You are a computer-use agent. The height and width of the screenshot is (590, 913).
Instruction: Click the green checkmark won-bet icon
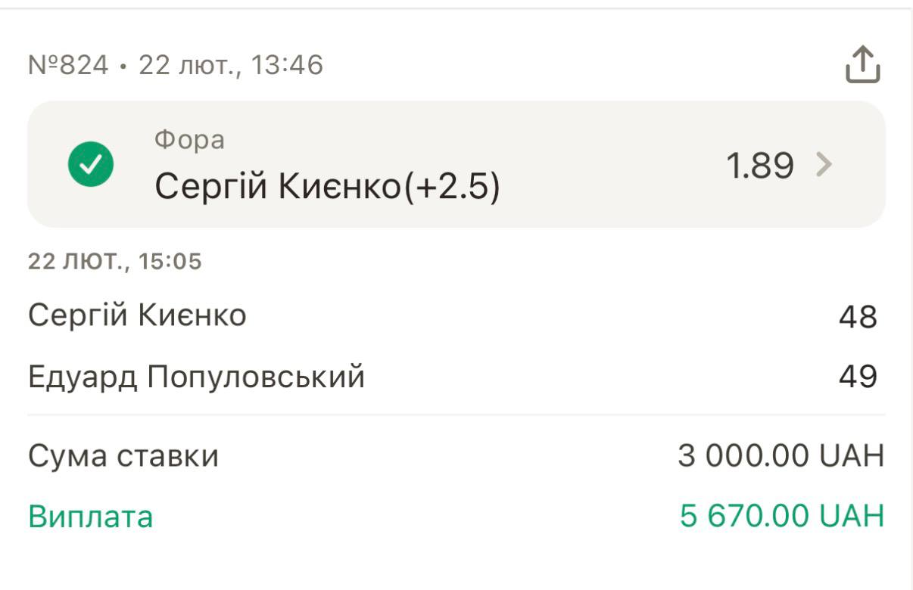coord(91,164)
